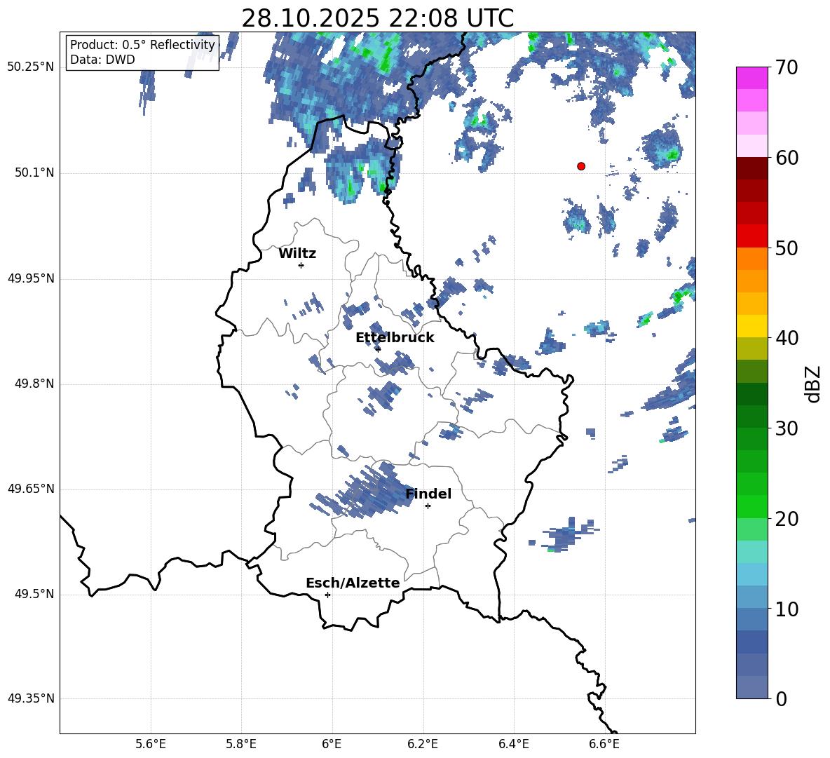Click the 49.65°N latitude label
The height and width of the screenshot is (758, 830).
31,489
